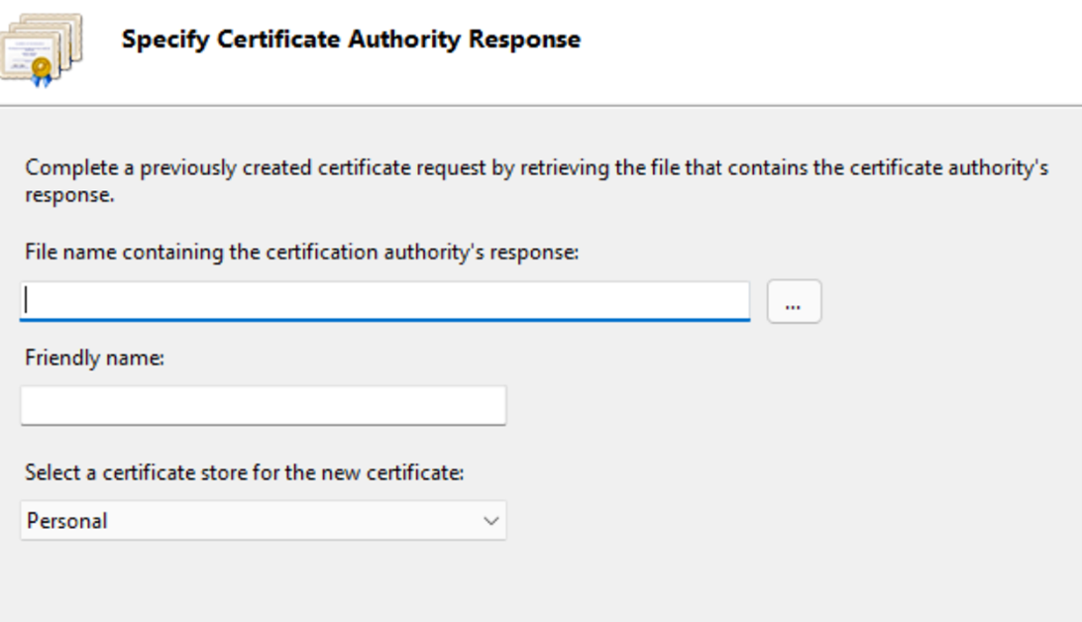Viewport: 1082px width, 622px height.
Task: Focus the certification authority response file name field
Action: 385,301
